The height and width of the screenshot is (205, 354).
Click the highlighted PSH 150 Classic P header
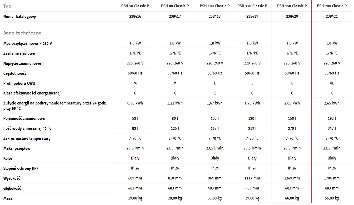(x=292, y=6)
